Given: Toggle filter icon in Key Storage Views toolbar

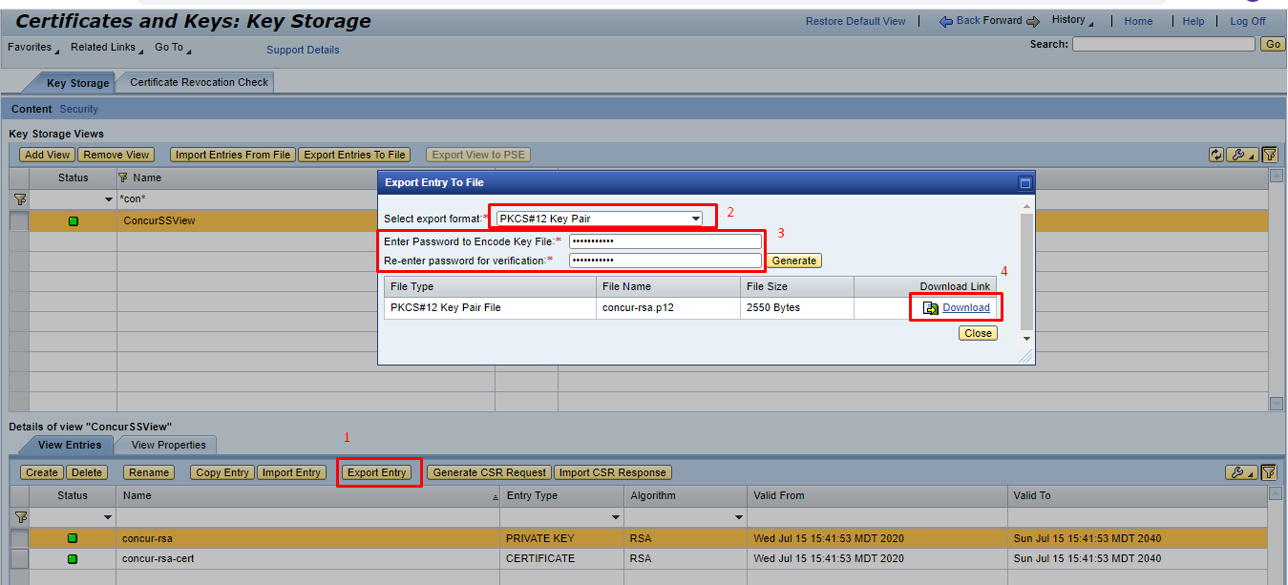Looking at the screenshot, I should [x=1270, y=155].
